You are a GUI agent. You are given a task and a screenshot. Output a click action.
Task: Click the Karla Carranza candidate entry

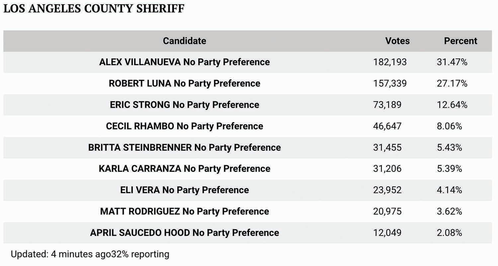point(184,168)
